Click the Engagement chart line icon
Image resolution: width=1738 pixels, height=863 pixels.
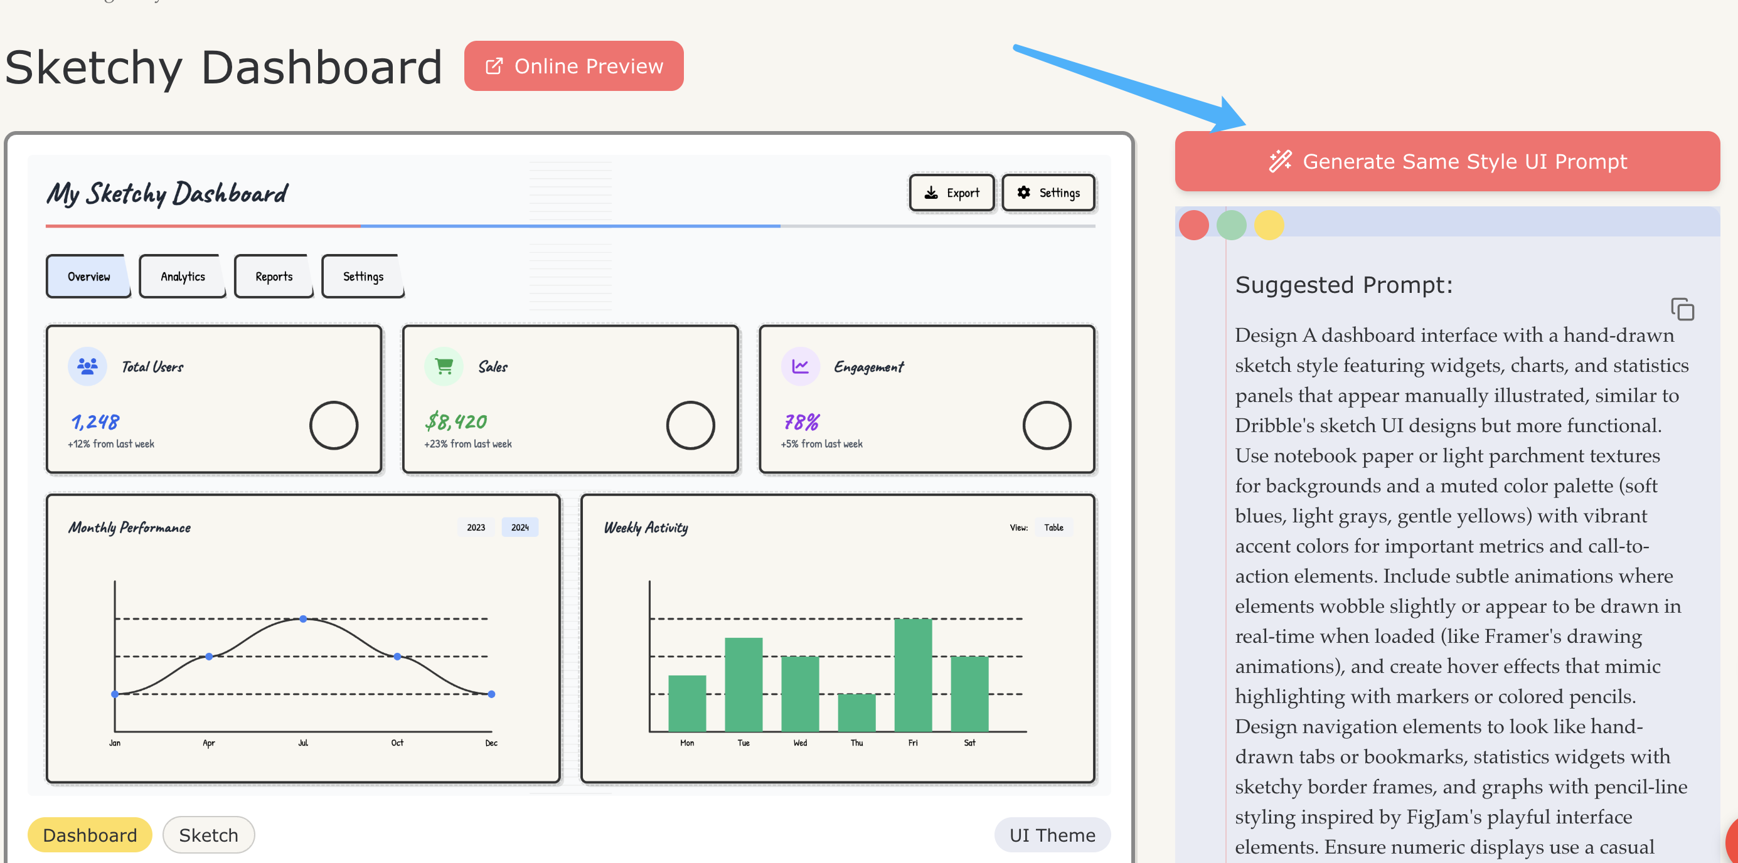(x=800, y=366)
